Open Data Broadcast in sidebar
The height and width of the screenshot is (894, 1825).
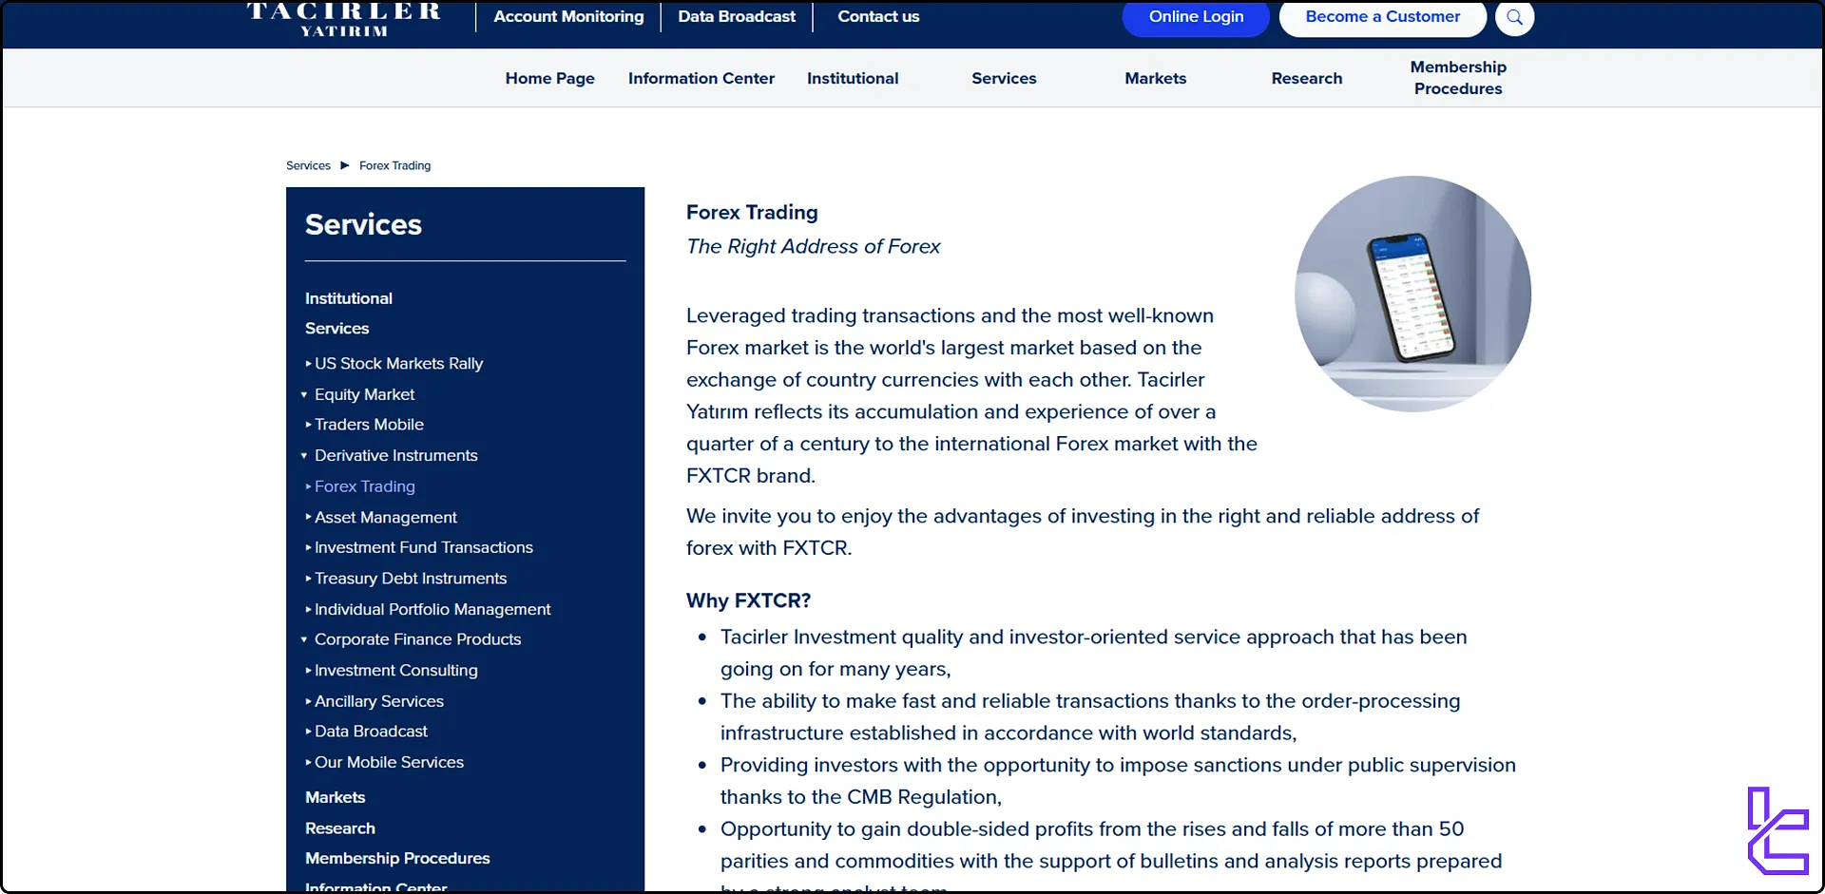(x=371, y=732)
